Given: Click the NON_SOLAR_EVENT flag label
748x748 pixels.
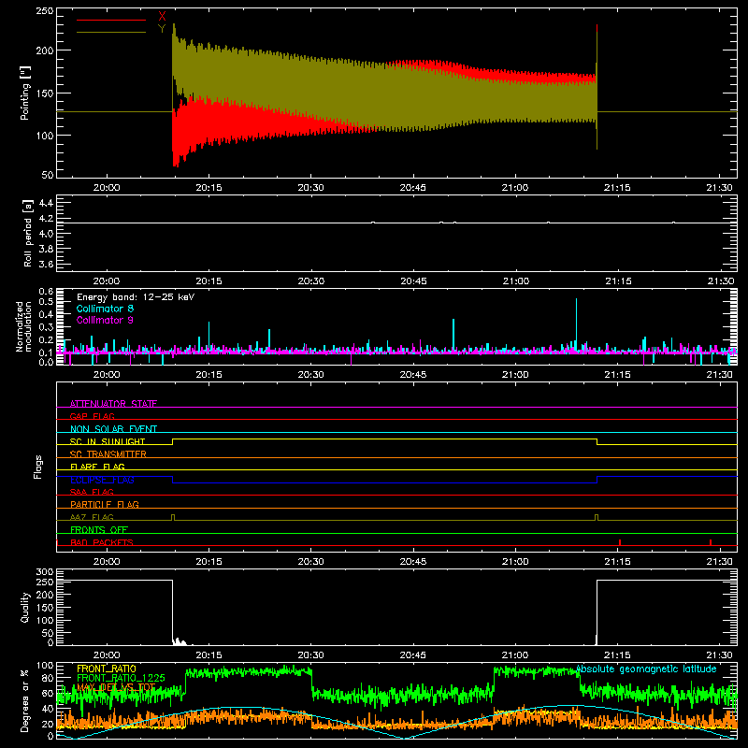Looking at the screenshot, I should point(113,429).
